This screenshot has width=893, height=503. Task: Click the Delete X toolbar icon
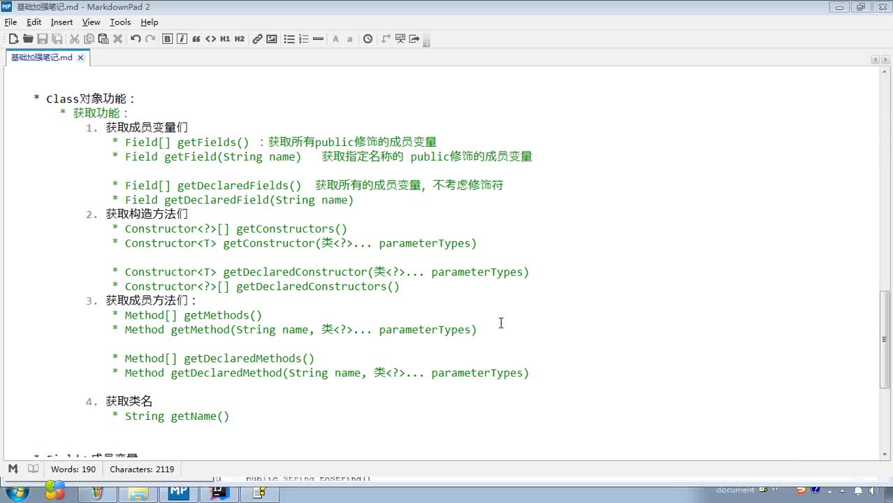coord(118,39)
